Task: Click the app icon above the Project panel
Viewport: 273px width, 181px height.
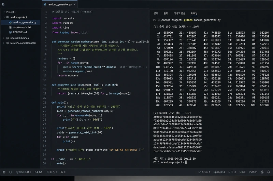Action: (x=3, y=4)
